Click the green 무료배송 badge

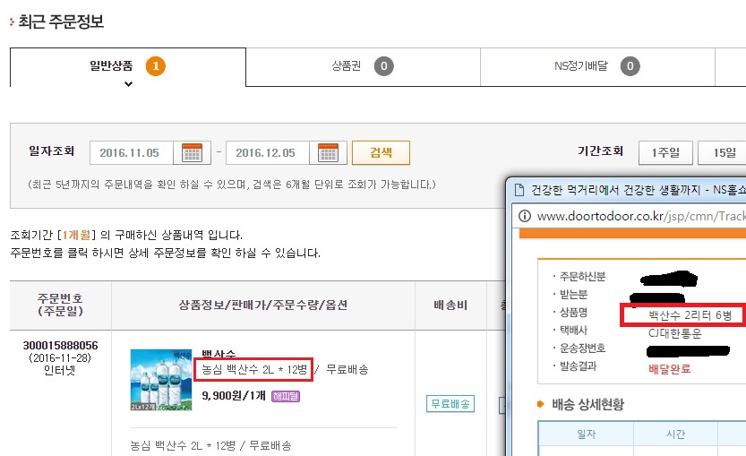pos(450,404)
